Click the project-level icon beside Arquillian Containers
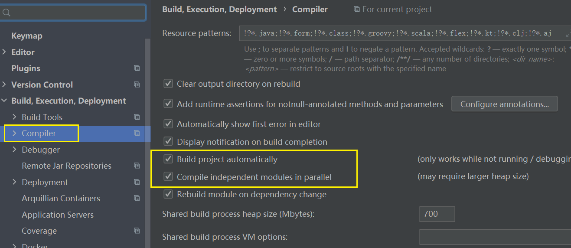Viewport: 571px width, 248px height. click(x=137, y=198)
